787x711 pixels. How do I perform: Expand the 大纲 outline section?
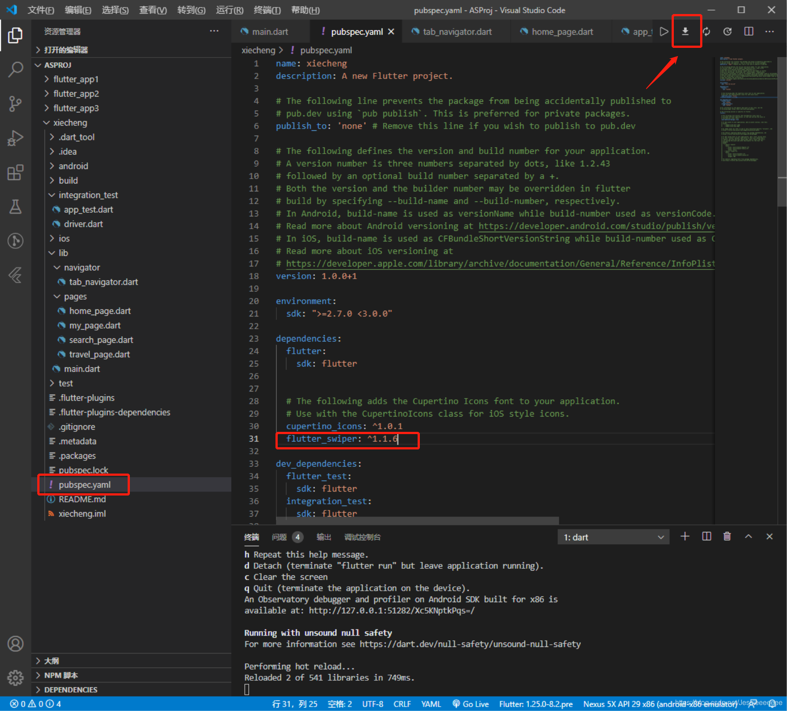(51, 661)
